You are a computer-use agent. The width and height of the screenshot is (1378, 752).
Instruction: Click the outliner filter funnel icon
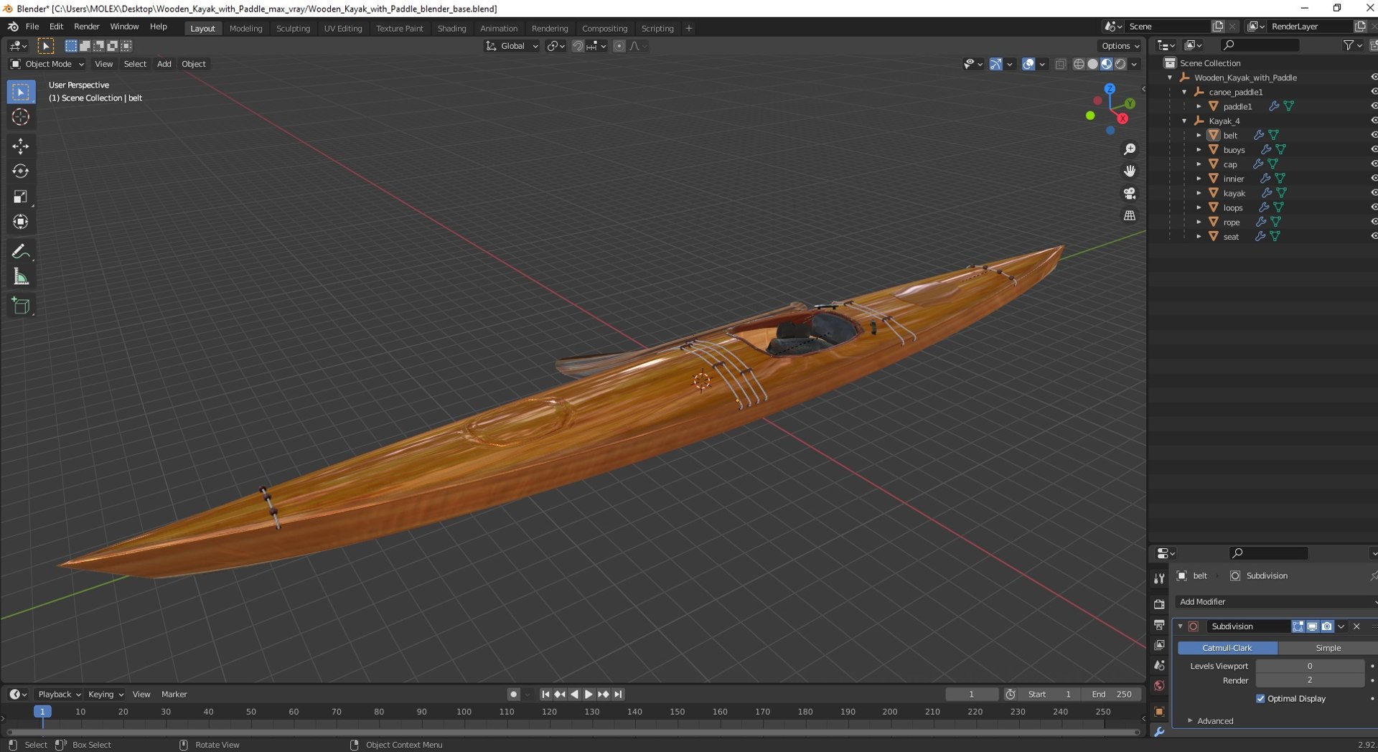1349,45
